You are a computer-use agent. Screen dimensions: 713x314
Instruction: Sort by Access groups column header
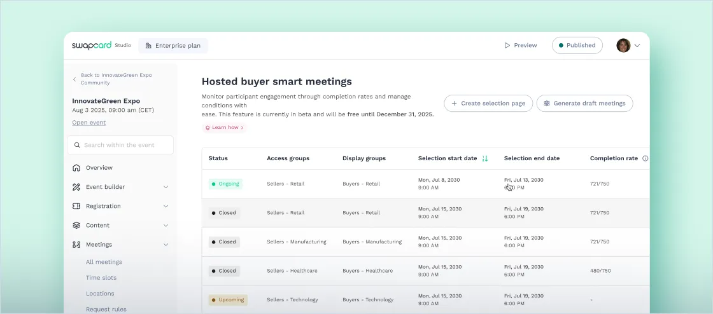288,158
